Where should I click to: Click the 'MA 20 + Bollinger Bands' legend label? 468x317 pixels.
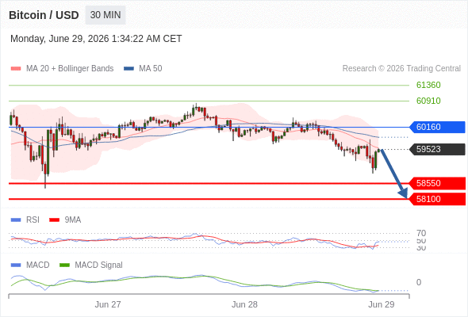70,69
